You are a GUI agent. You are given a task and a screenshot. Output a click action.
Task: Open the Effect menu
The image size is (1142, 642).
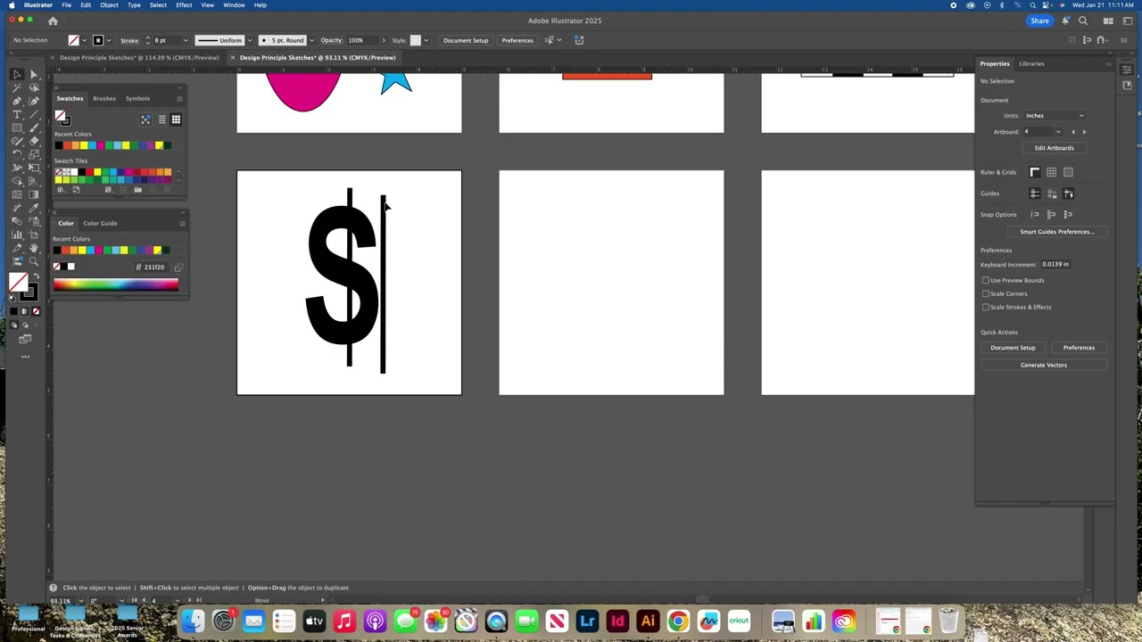point(184,5)
